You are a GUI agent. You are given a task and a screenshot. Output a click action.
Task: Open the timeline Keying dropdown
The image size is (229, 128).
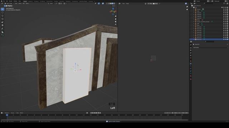[13, 113]
